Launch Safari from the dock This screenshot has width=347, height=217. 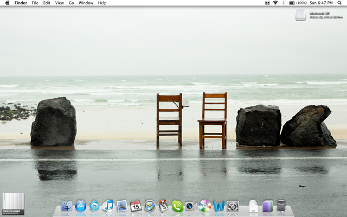[x=150, y=206]
